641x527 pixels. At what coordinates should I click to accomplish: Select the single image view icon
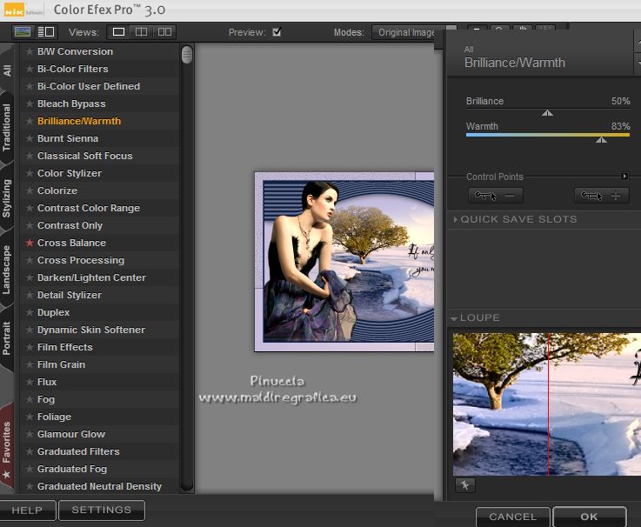click(x=118, y=32)
